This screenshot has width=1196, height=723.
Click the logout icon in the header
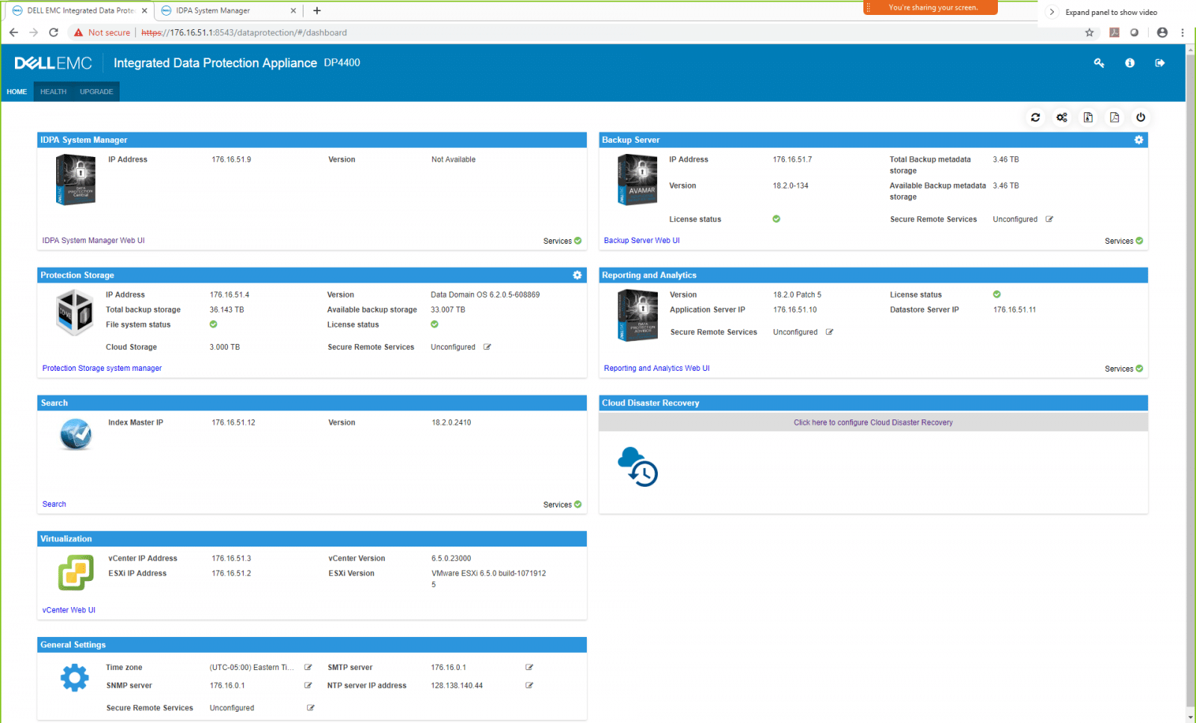click(1159, 63)
